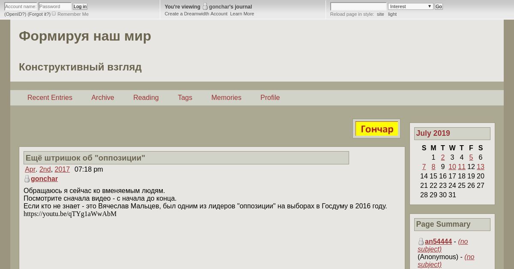Viewport: 514px width, 269px height.
Task: Select calendar day 5
Action: pyautogui.click(x=471, y=158)
